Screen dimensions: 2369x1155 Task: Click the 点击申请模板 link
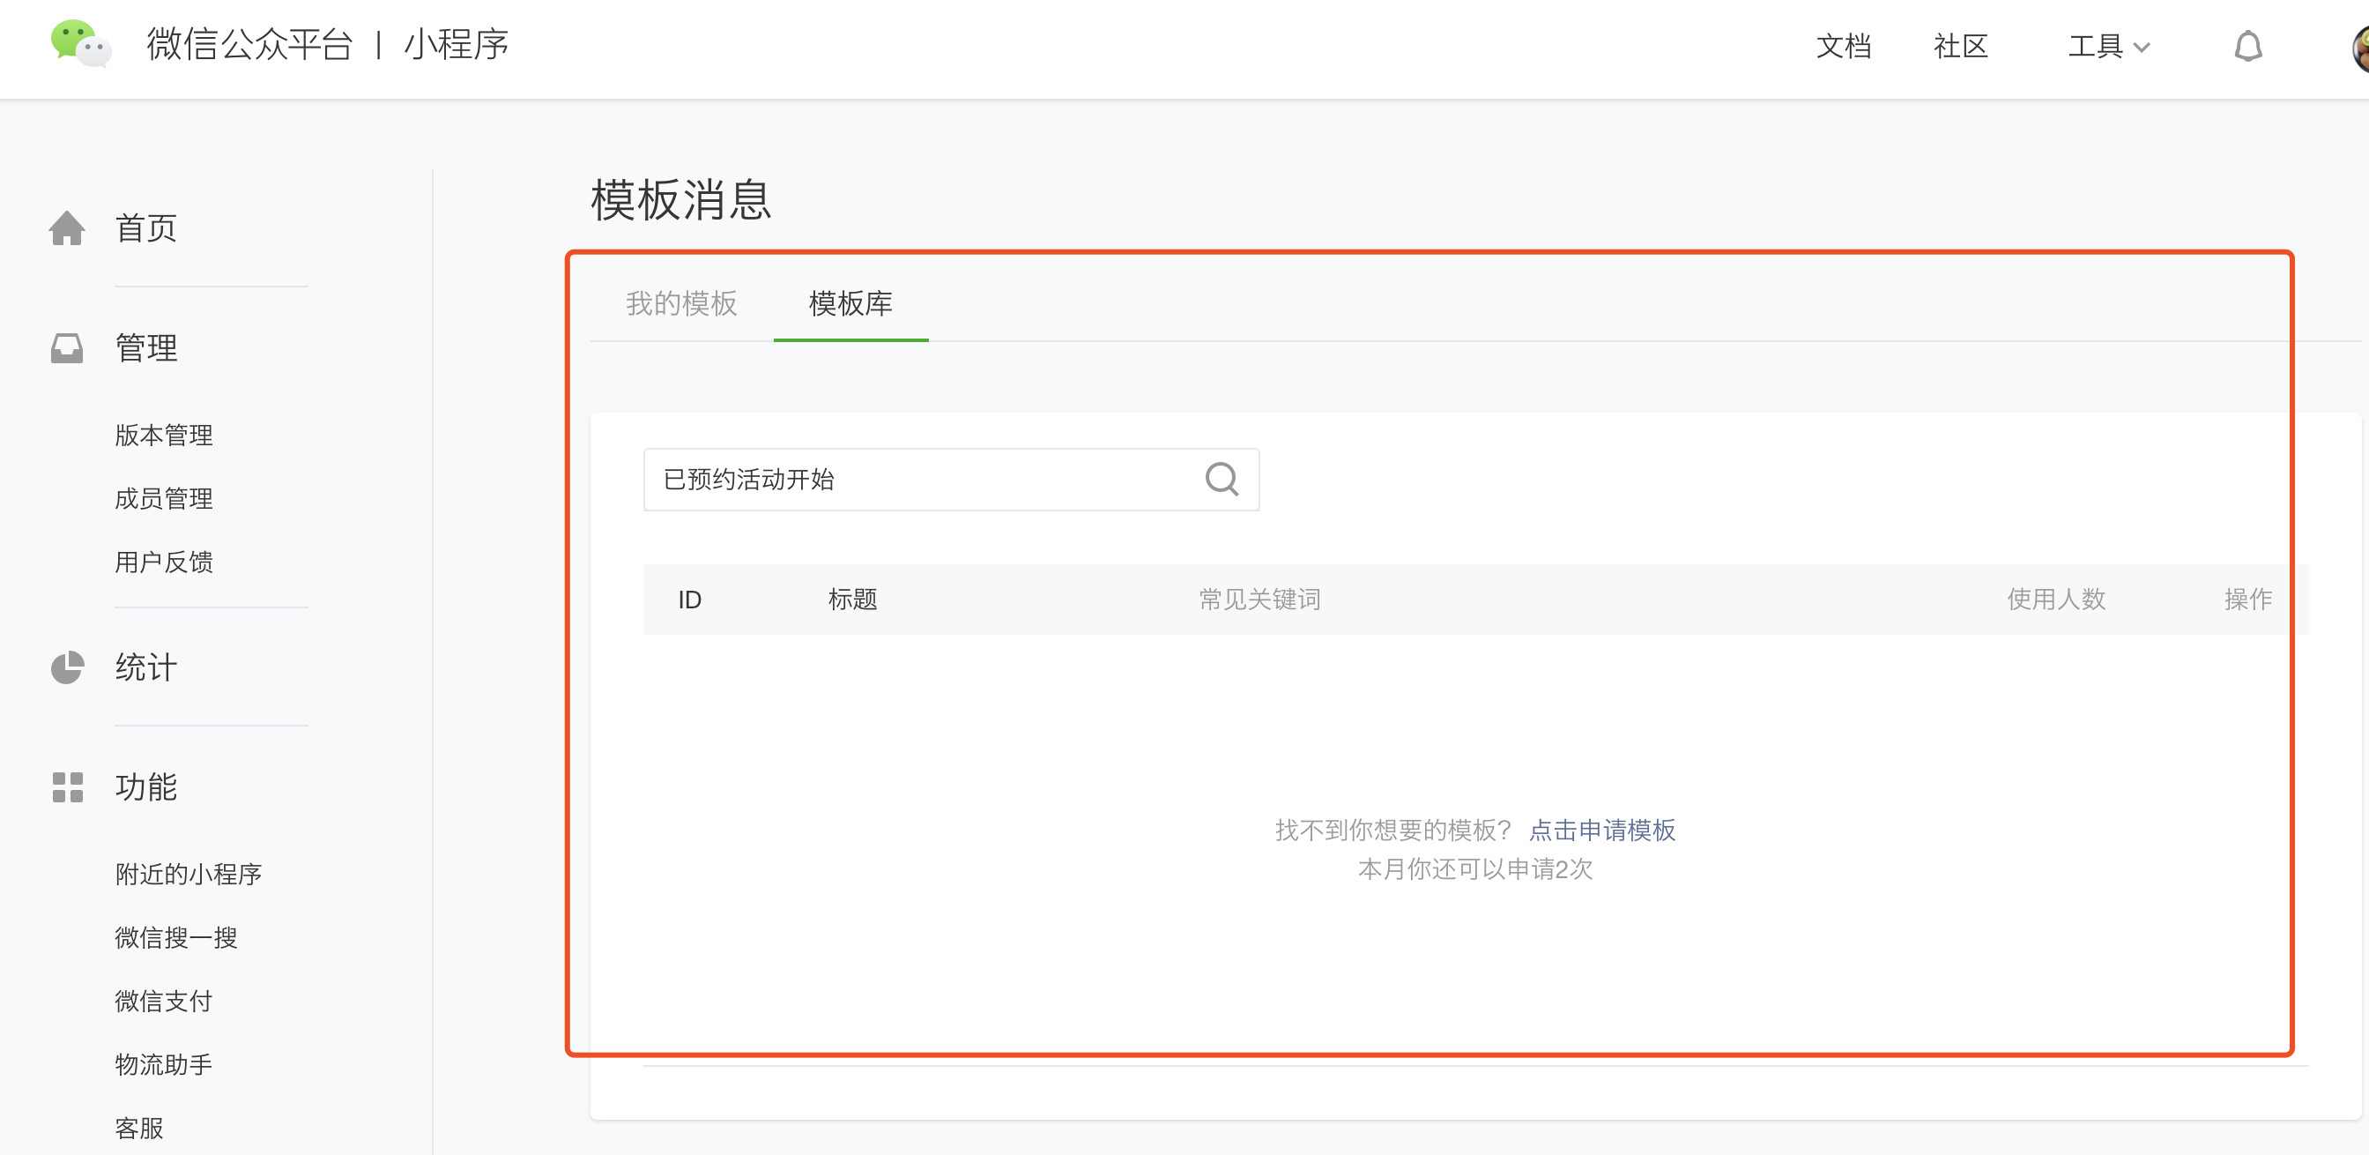1602,831
